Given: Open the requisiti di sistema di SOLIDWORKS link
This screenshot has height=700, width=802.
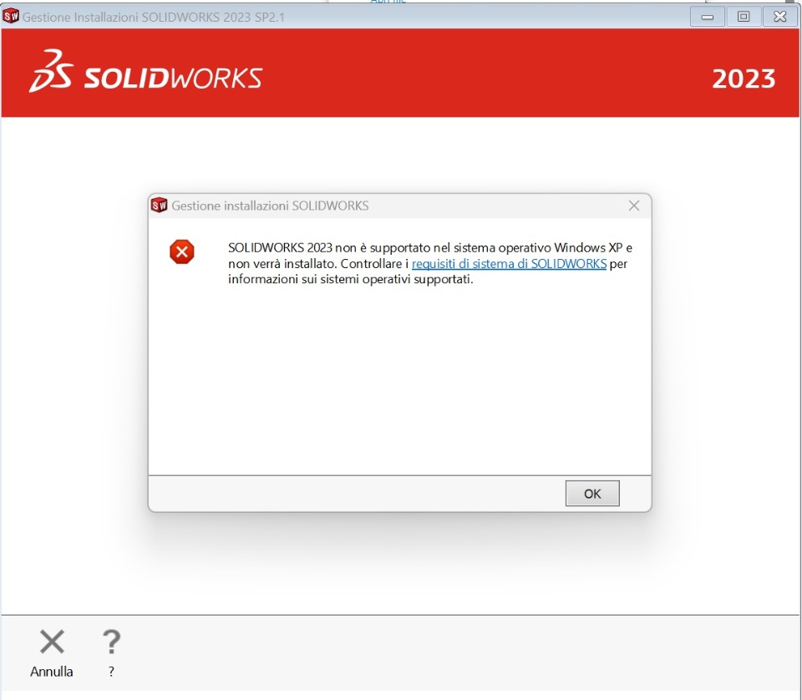Looking at the screenshot, I should click(x=509, y=264).
